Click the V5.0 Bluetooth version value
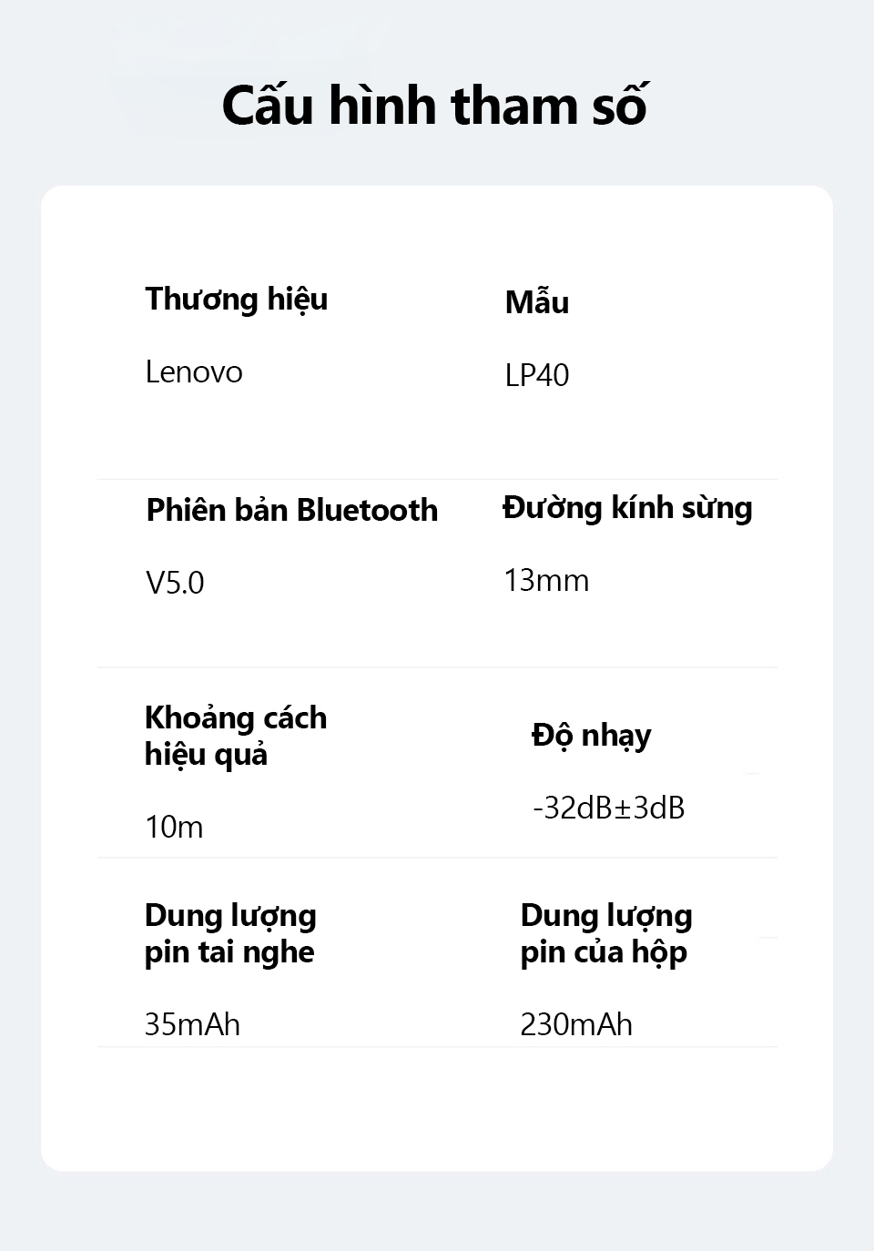The image size is (874, 1251). pyautogui.click(x=175, y=583)
